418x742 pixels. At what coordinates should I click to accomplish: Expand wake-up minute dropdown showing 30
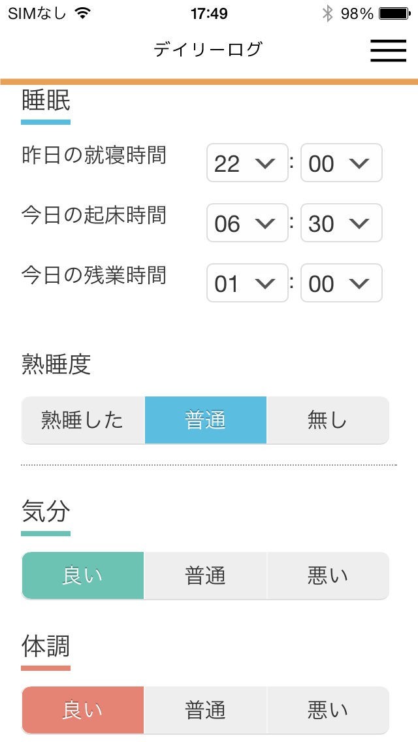pyautogui.click(x=341, y=223)
